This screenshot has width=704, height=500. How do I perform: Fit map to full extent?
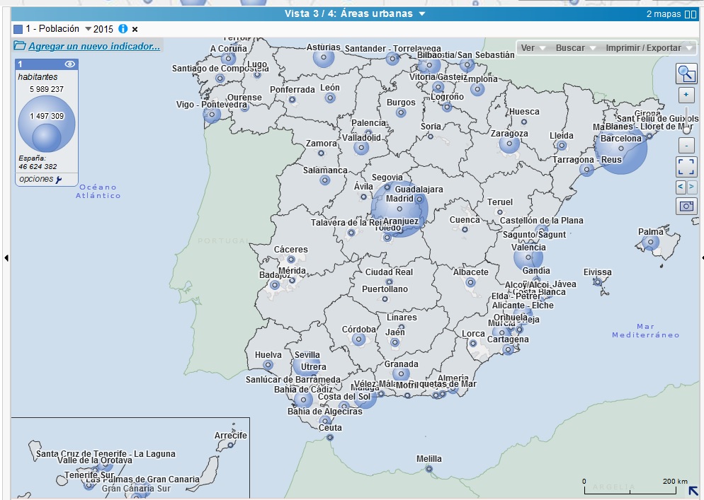tap(686, 167)
